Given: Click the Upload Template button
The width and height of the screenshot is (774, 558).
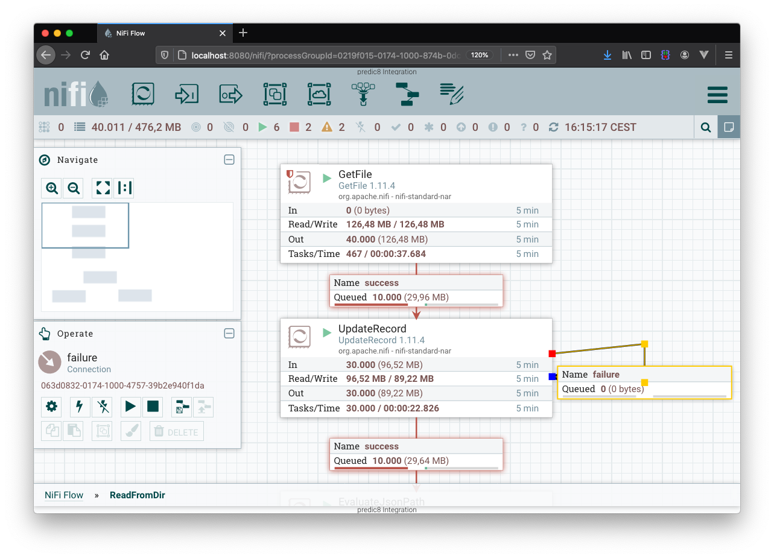Looking at the screenshot, I should 203,407.
